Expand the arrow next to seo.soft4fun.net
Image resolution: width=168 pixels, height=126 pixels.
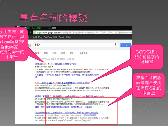click(53, 67)
